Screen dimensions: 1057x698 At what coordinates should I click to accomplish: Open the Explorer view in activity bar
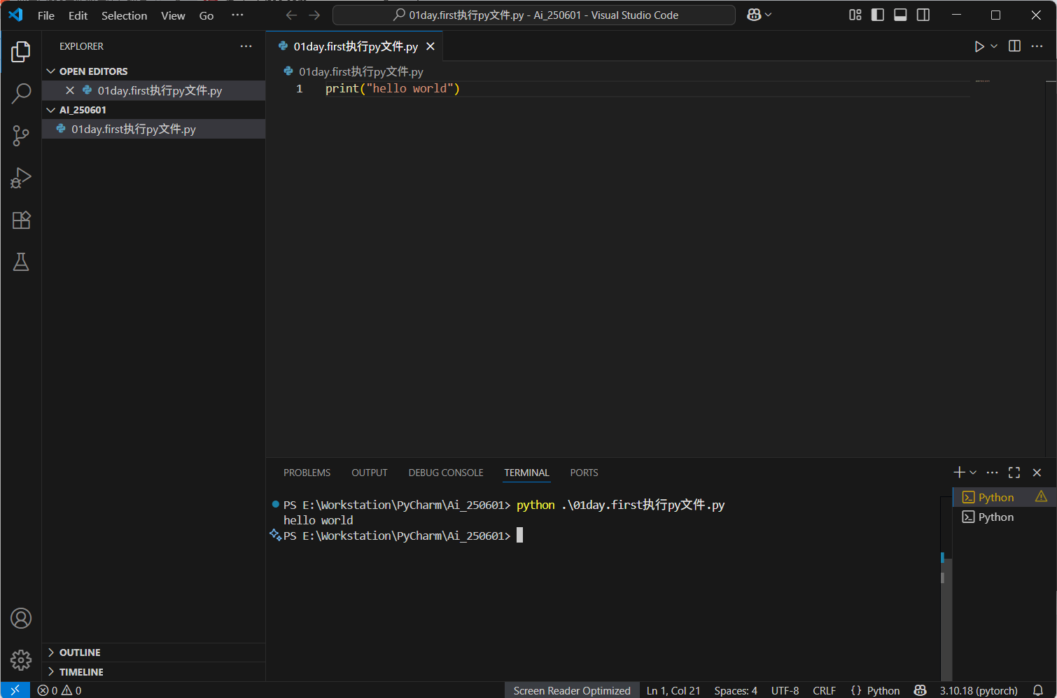pyautogui.click(x=21, y=52)
